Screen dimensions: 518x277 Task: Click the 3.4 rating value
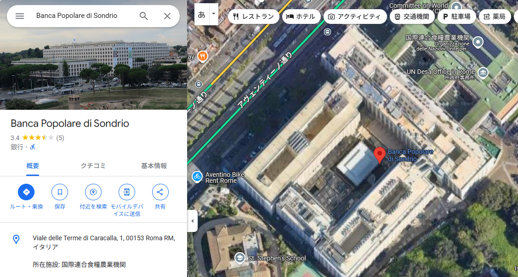pyautogui.click(x=15, y=138)
